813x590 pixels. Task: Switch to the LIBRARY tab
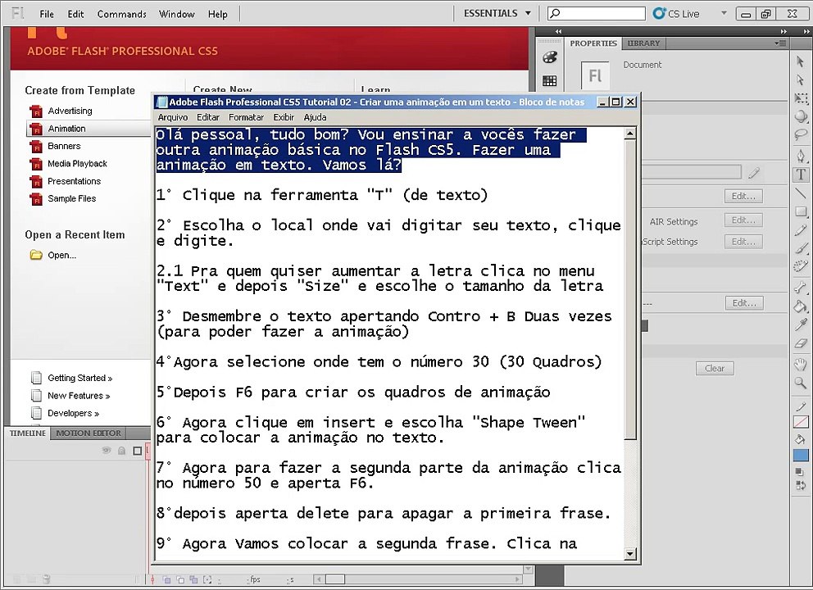643,43
